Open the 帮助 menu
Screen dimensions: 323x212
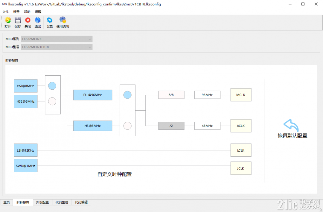[27, 12]
